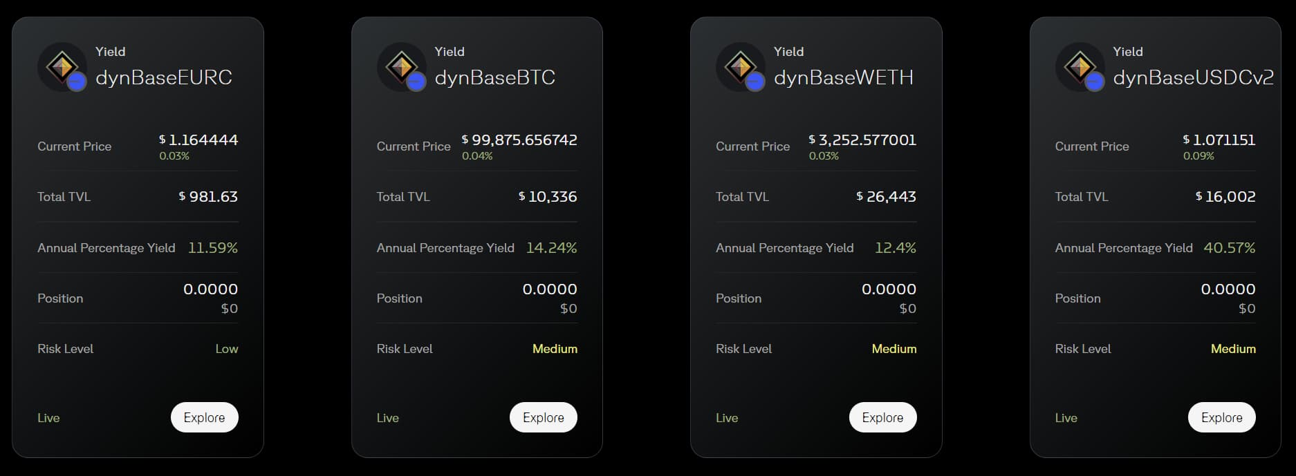Click the dynBaseWETH vault token icon
Image resolution: width=1296 pixels, height=476 pixels.
741,68
